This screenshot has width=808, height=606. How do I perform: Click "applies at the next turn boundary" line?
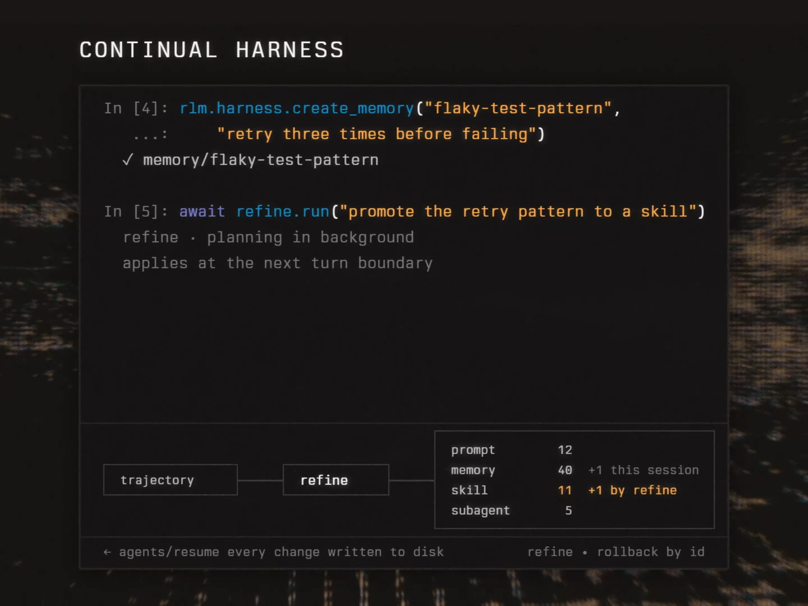tap(278, 264)
